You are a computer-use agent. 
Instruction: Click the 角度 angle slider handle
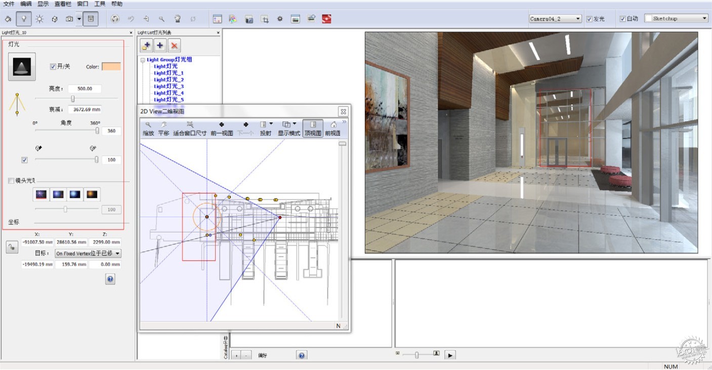(97, 131)
